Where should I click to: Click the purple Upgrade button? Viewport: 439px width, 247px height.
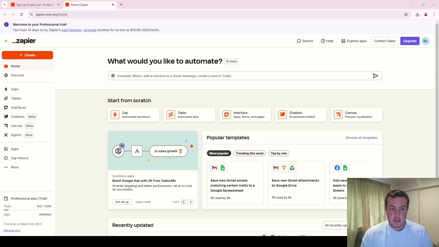[x=410, y=41]
